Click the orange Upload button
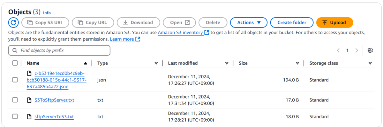383x127 pixels. (334, 22)
